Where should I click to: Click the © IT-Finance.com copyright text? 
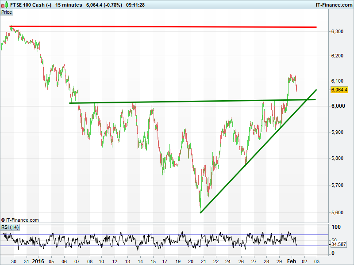click(20, 220)
